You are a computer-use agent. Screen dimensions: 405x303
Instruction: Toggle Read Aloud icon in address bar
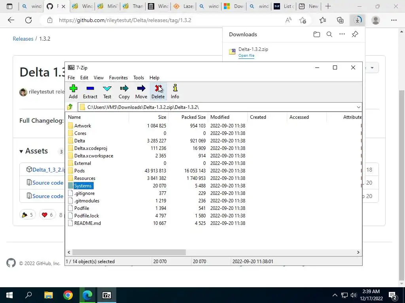288,20
